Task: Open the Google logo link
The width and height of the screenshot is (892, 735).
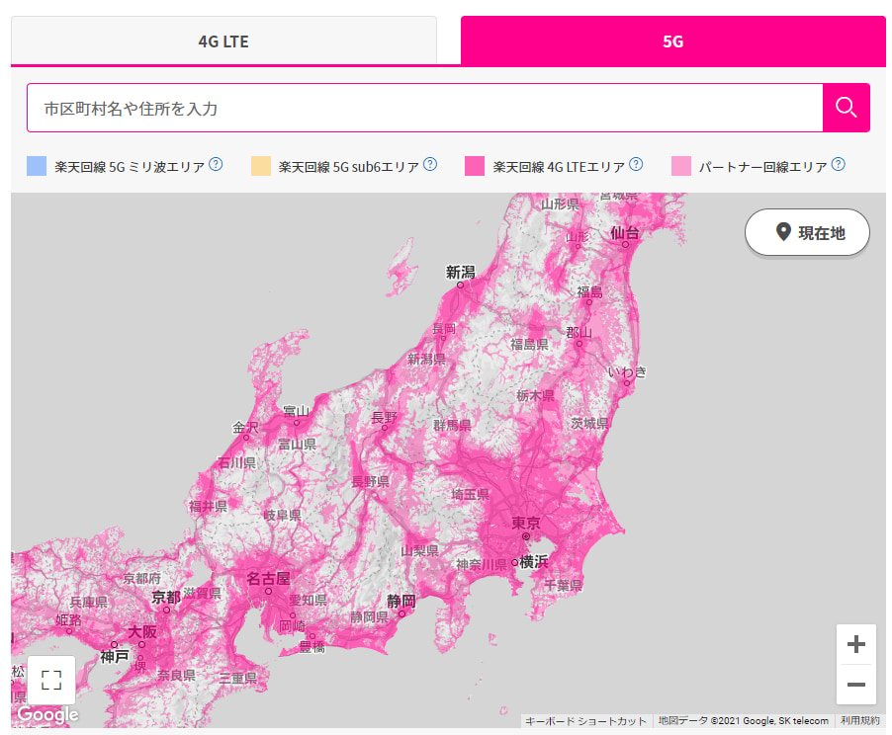Action: coord(47,714)
